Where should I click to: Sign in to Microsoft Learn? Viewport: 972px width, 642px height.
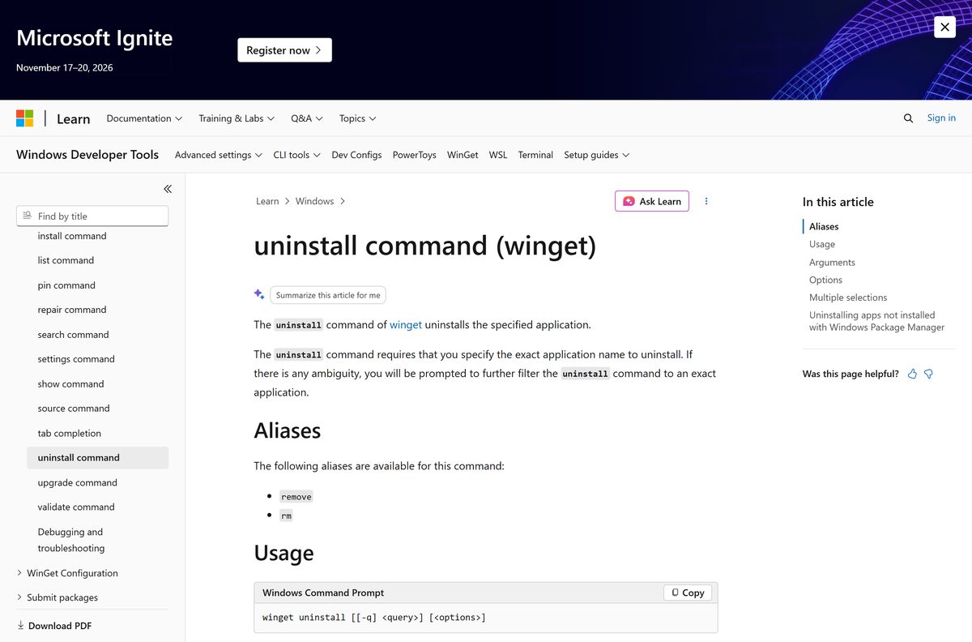[941, 118]
